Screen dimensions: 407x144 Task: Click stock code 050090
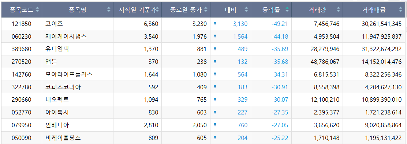click(x=22, y=138)
